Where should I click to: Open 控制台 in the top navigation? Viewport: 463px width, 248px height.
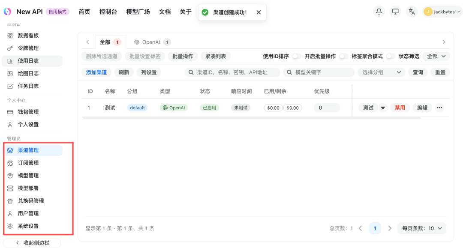click(x=108, y=12)
